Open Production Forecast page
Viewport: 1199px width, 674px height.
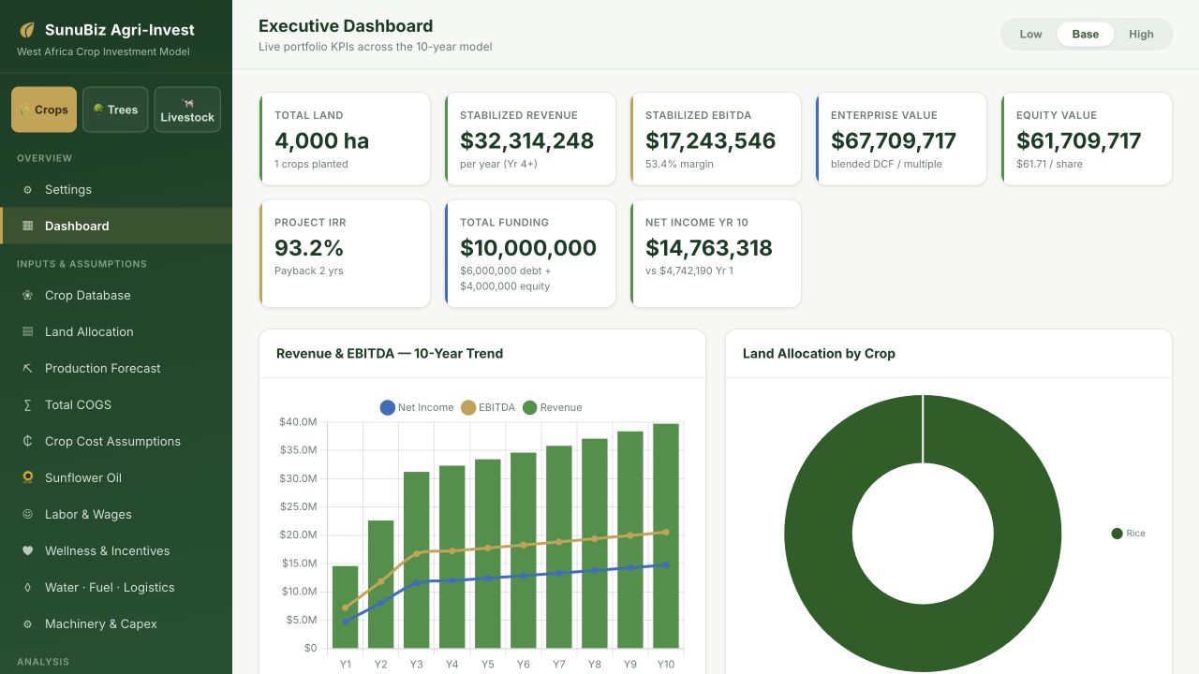[x=116, y=368]
